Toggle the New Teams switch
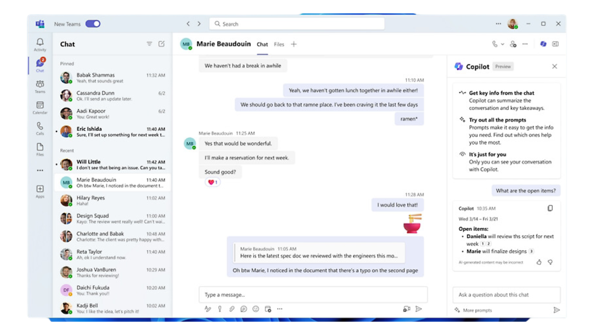 [93, 24]
